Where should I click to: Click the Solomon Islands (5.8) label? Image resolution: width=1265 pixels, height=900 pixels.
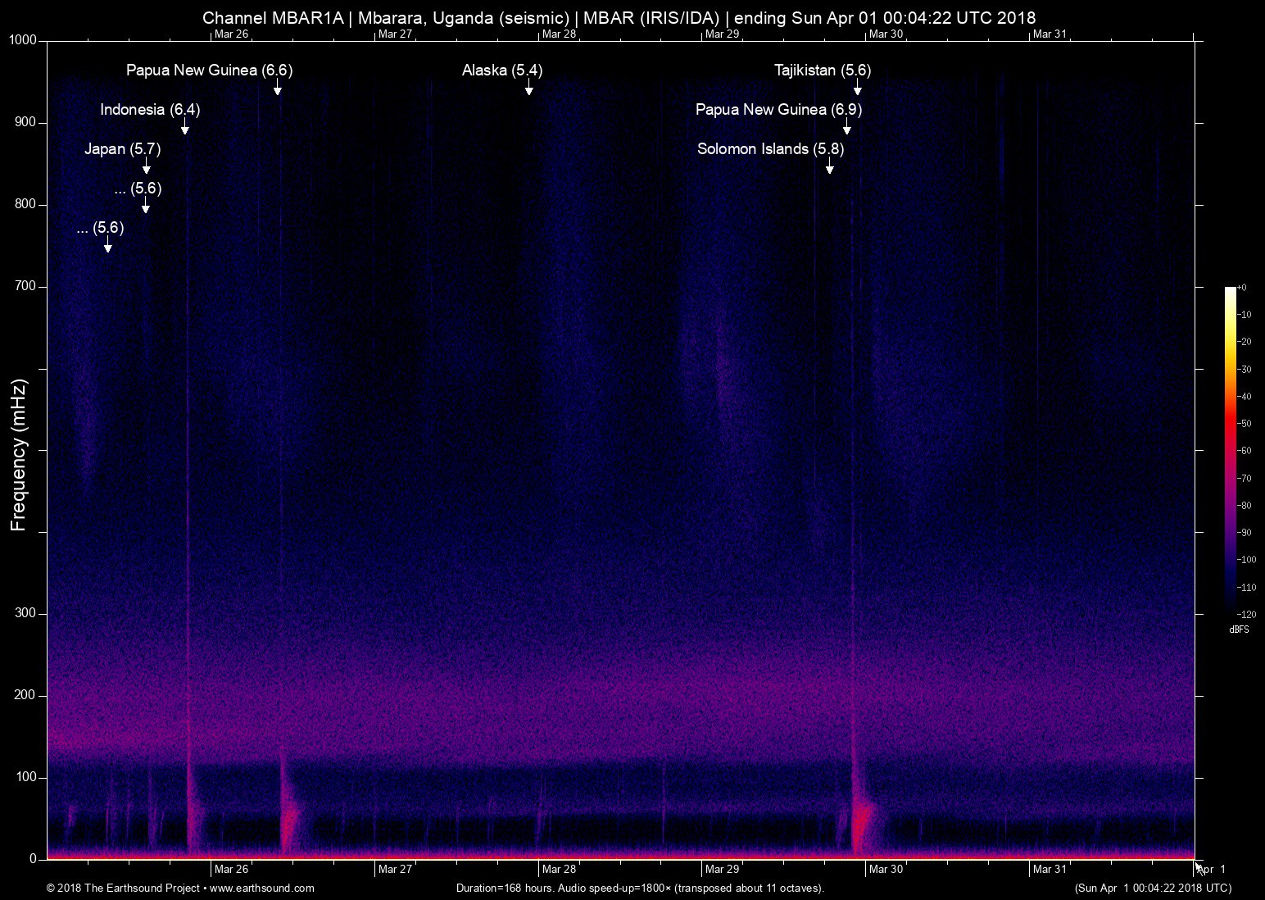[x=770, y=149]
